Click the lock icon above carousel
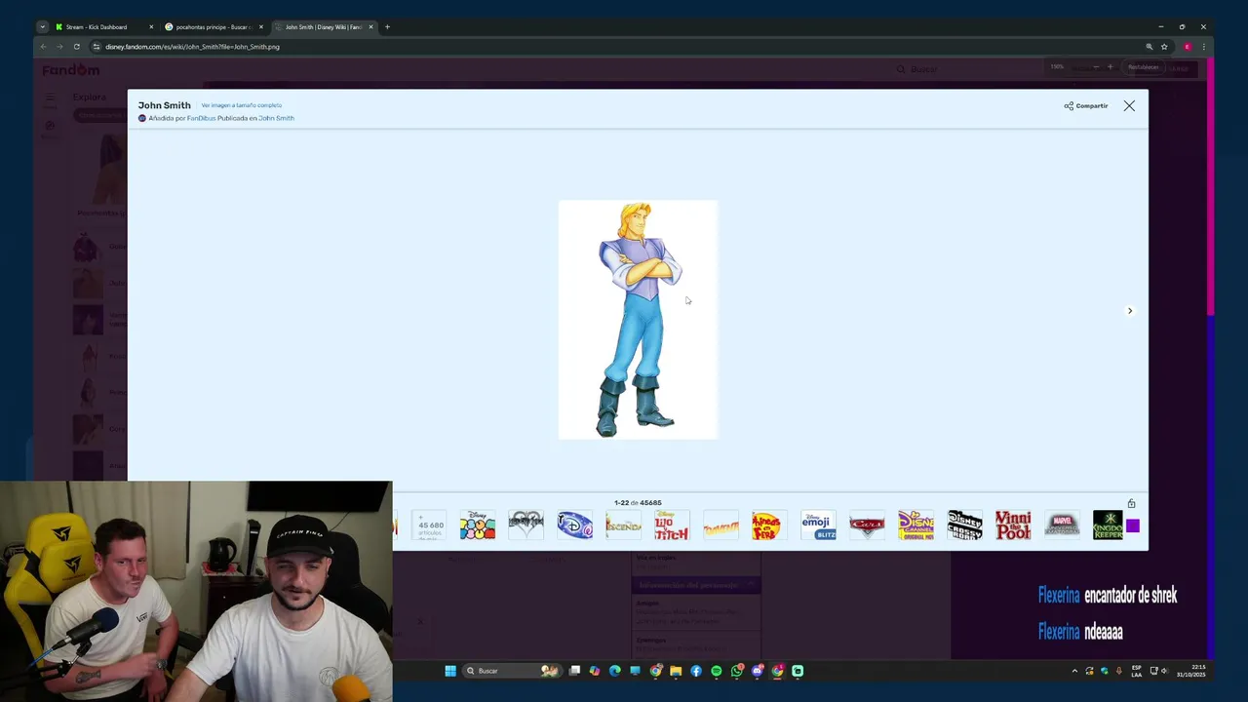 pos(1131,503)
